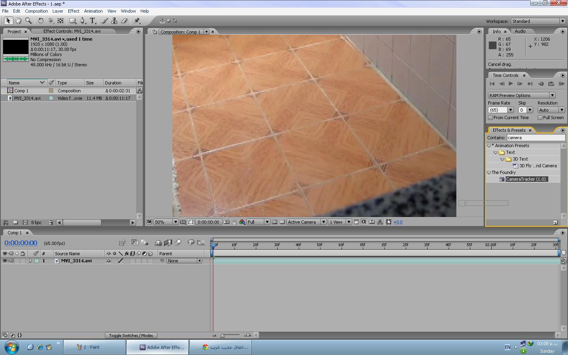Viewport: 568px width, 355px height.
Task: Open the Graph Editor in timeline
Action: click(x=201, y=243)
